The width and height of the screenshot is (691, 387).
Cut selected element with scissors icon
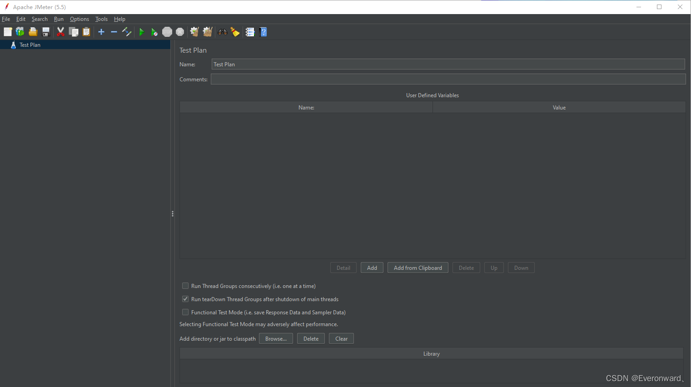(x=60, y=32)
